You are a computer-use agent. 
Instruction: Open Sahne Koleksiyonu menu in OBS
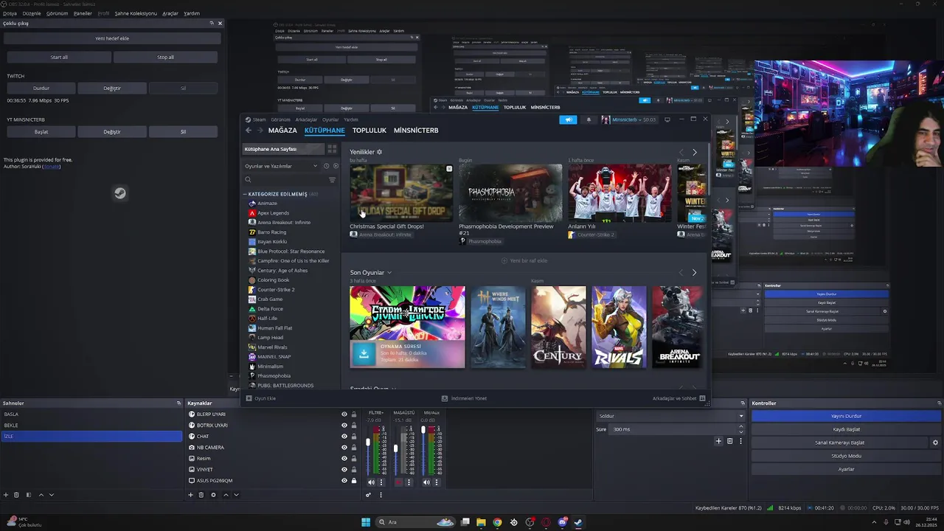[x=136, y=13]
